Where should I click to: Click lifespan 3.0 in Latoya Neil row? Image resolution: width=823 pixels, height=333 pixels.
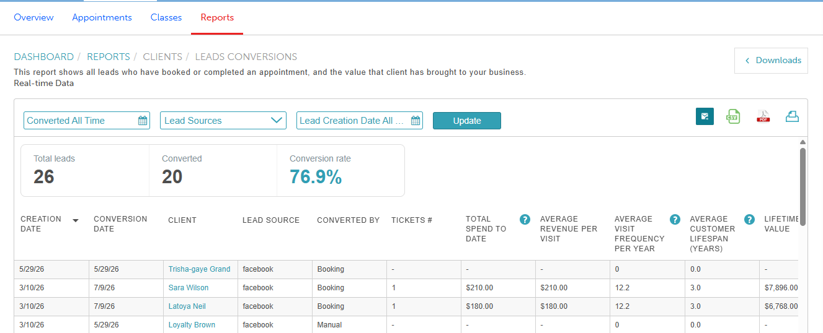click(x=695, y=306)
